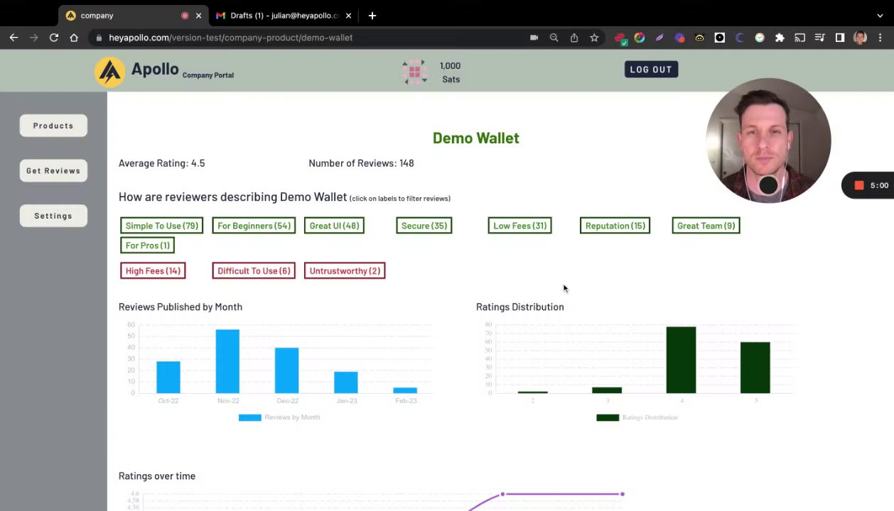The height and width of the screenshot is (511, 894).
Task: Open the Chrome profile avatar
Action: 860,38
